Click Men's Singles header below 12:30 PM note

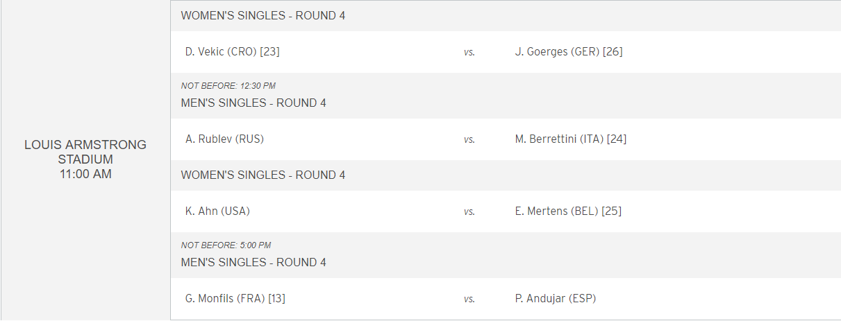point(253,103)
